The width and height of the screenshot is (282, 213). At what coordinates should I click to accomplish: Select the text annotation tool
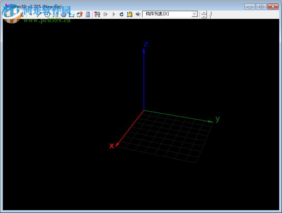pos(97,15)
